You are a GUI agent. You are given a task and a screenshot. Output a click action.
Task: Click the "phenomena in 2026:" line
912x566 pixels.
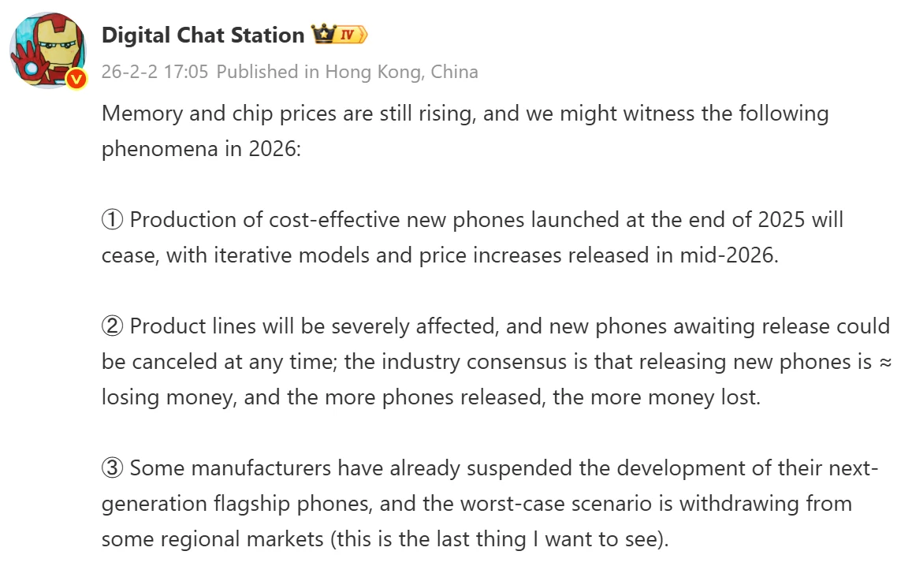(x=201, y=149)
